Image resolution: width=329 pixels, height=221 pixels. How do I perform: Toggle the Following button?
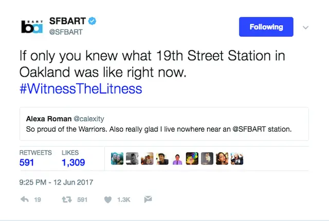coord(266,27)
